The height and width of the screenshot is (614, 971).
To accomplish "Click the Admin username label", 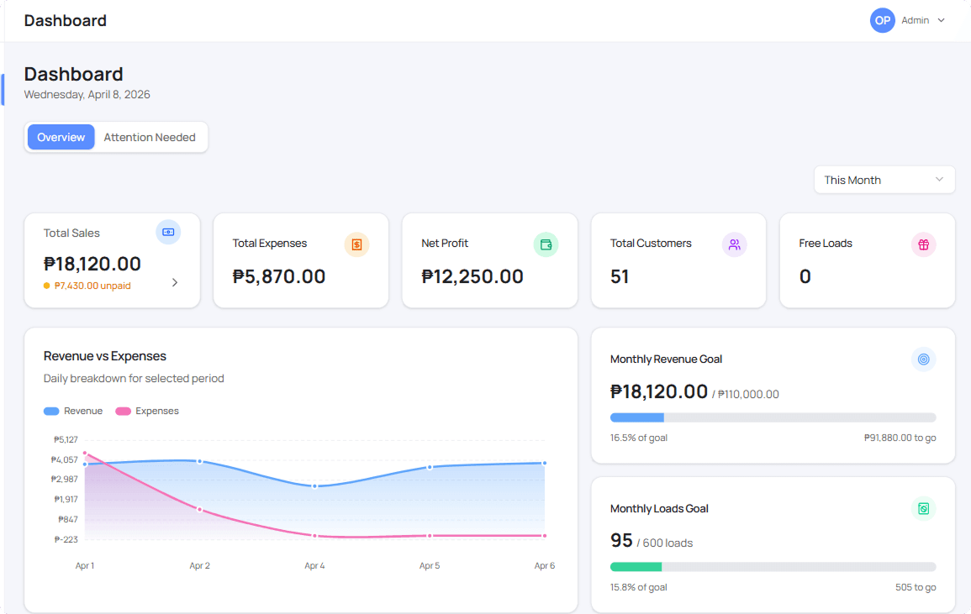I will (x=915, y=20).
